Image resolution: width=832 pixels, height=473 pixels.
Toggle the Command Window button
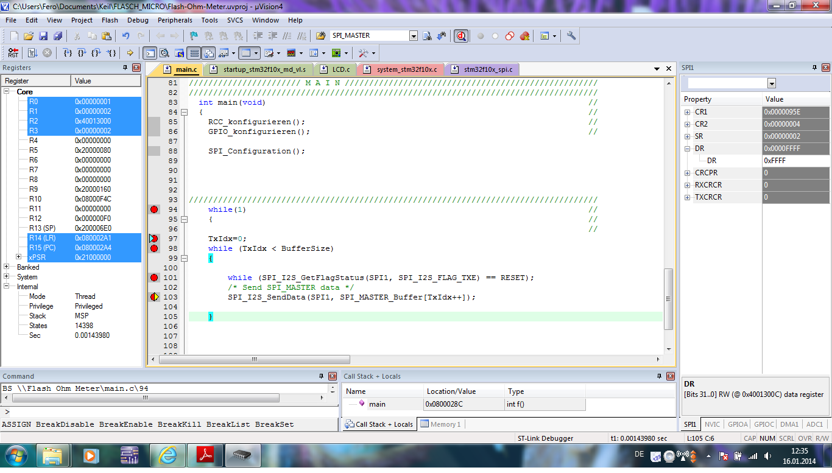coord(149,53)
